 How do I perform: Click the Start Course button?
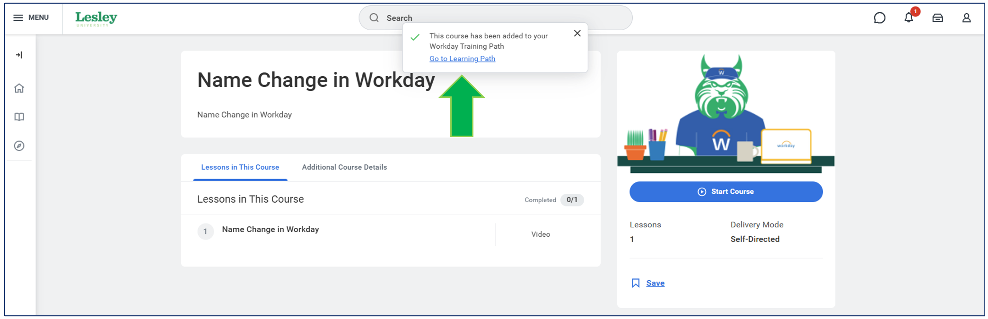[726, 192]
